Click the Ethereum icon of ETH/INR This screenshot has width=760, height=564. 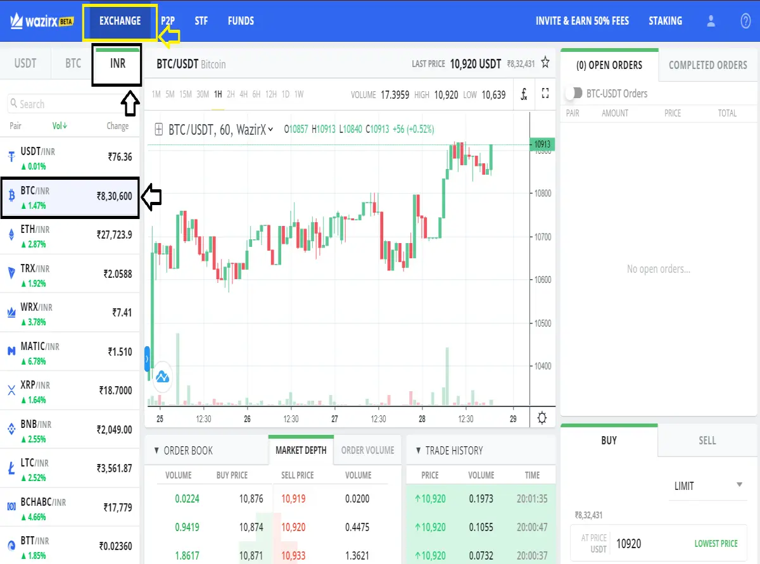(x=11, y=235)
